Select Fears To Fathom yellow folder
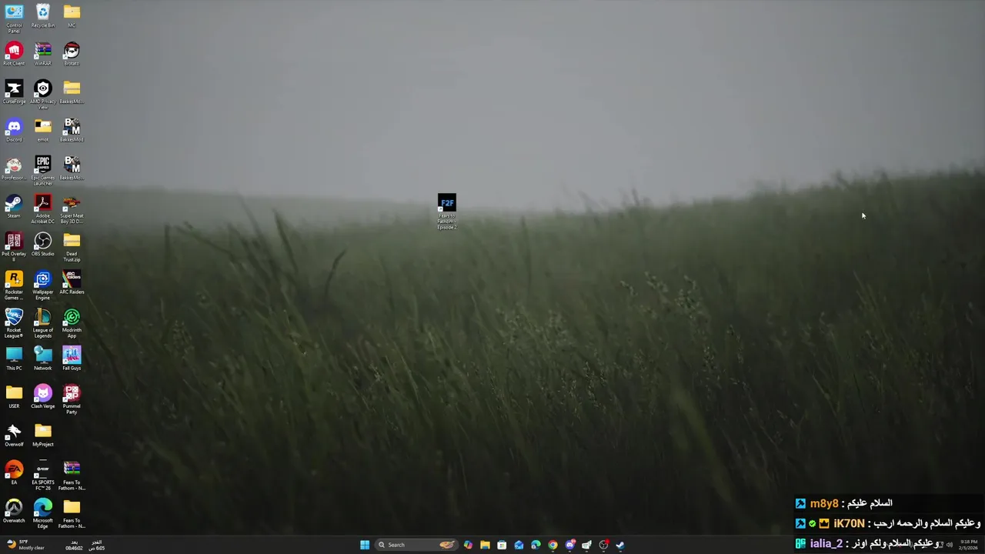 (x=72, y=513)
